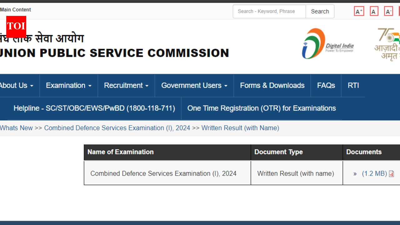Click the A- decrease font size icon
The width and height of the screenshot is (400, 225).
tap(388, 11)
